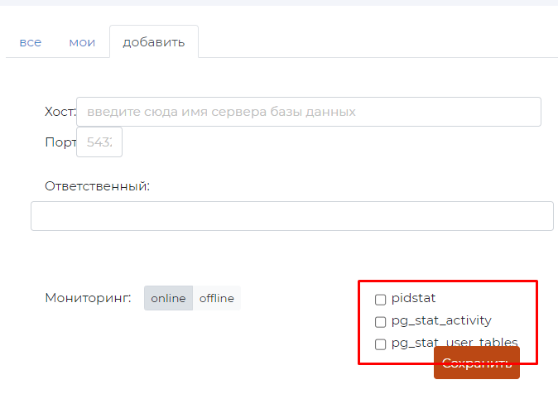Click the database server name placeholder text
Viewport: 558px width, 399px height.
coord(221,112)
